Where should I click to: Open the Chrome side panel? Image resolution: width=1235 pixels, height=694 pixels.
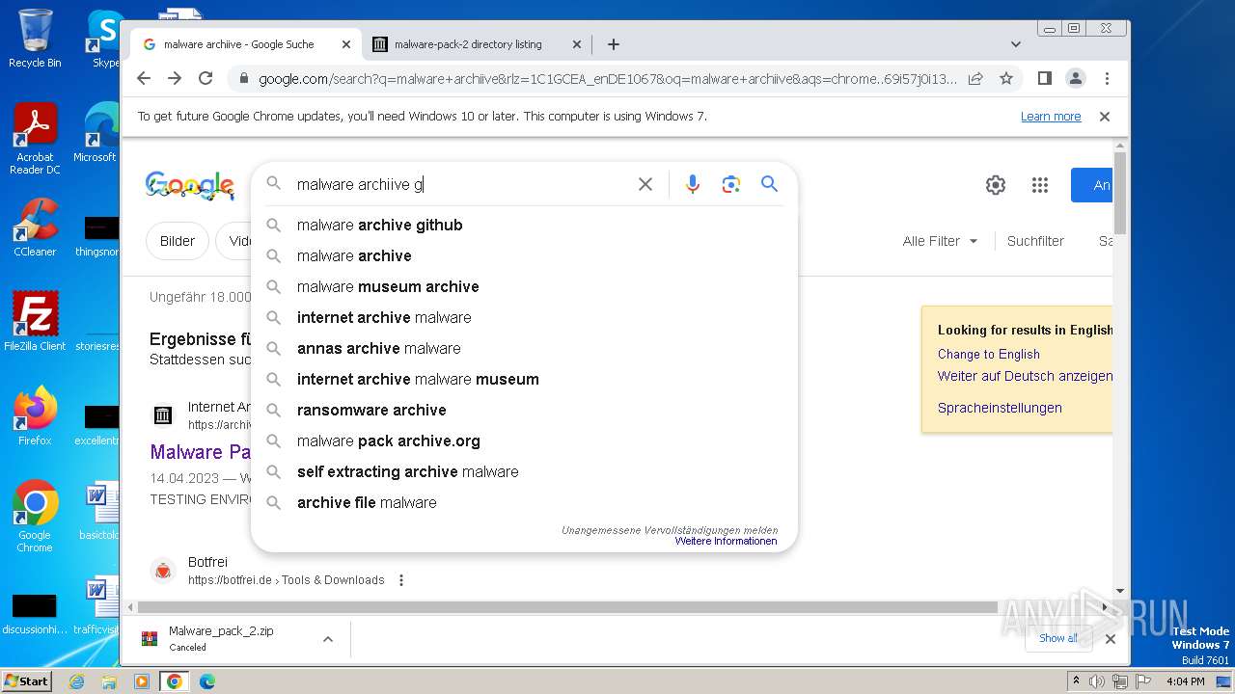click(1045, 78)
